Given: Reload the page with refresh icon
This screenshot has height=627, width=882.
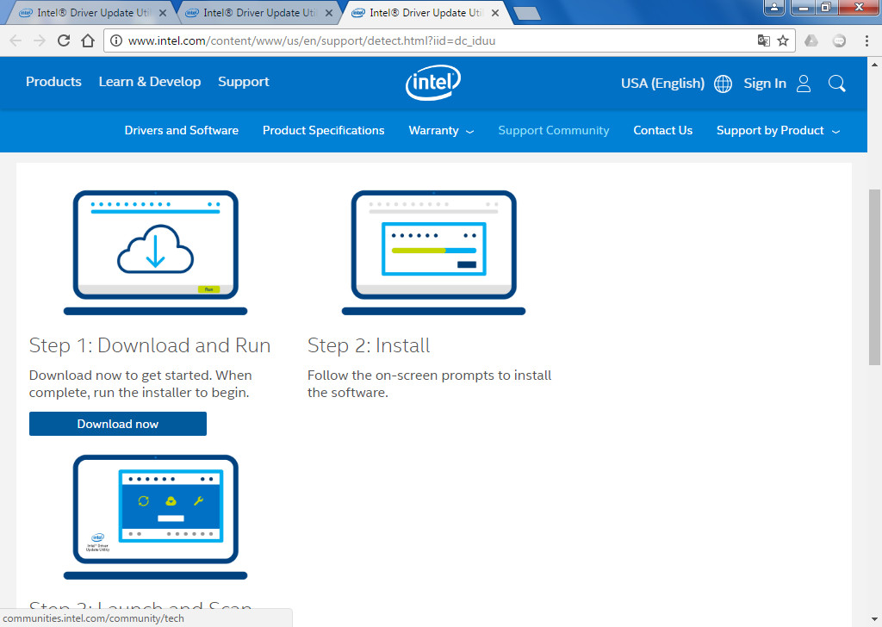Looking at the screenshot, I should pos(64,40).
